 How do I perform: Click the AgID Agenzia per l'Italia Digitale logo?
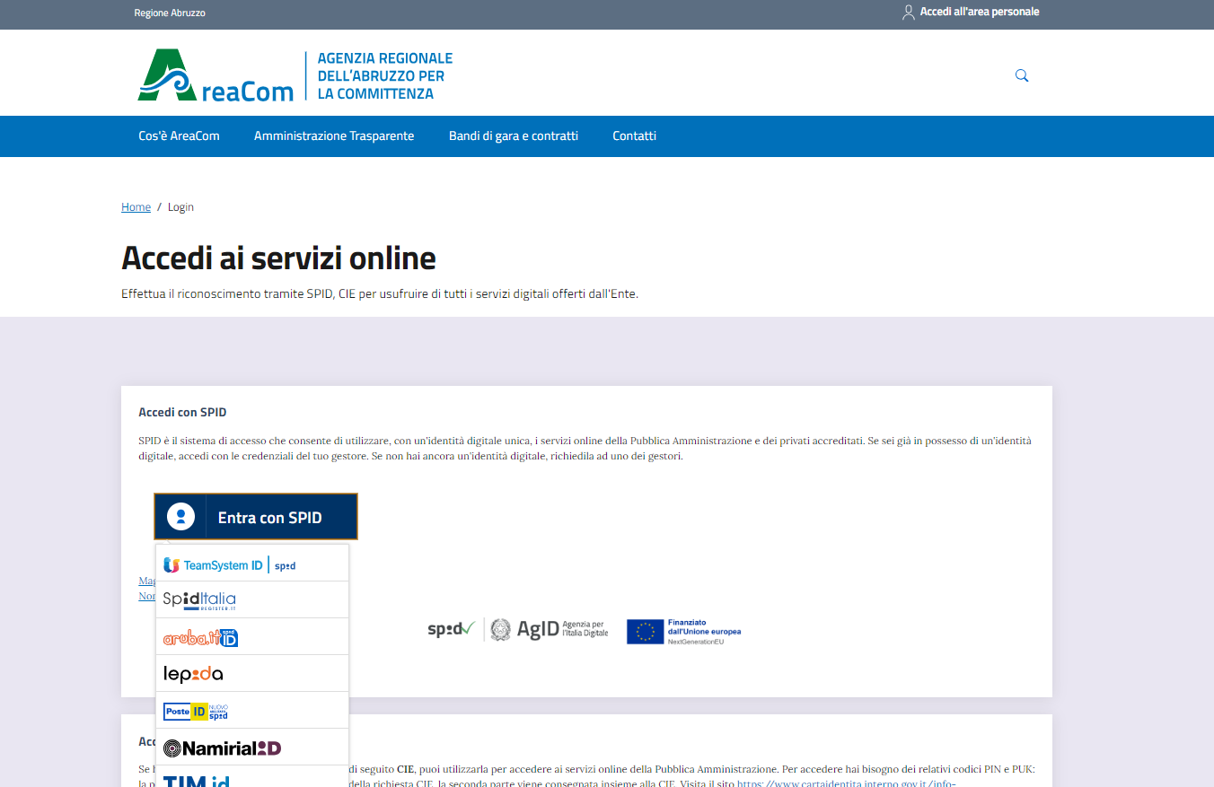[549, 630]
